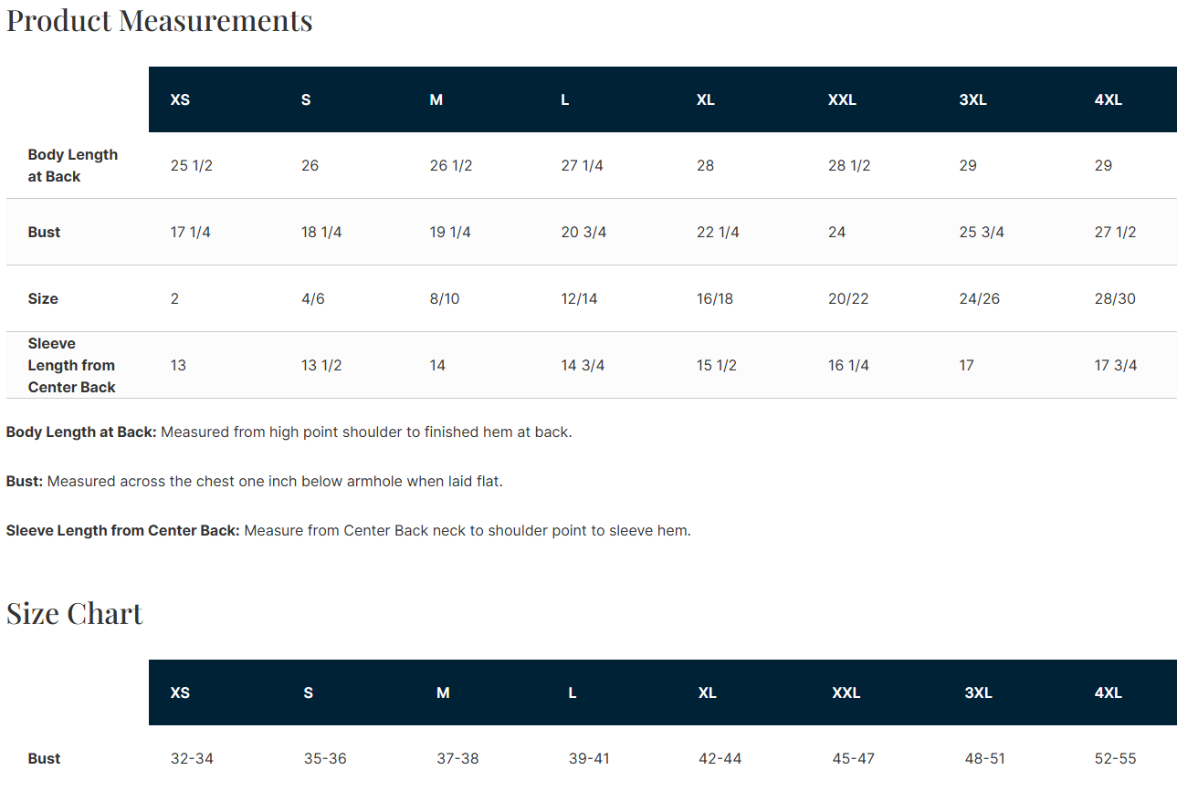Click the 39-41 bust range cell
This screenshot has width=1177, height=791.
pyautogui.click(x=589, y=758)
